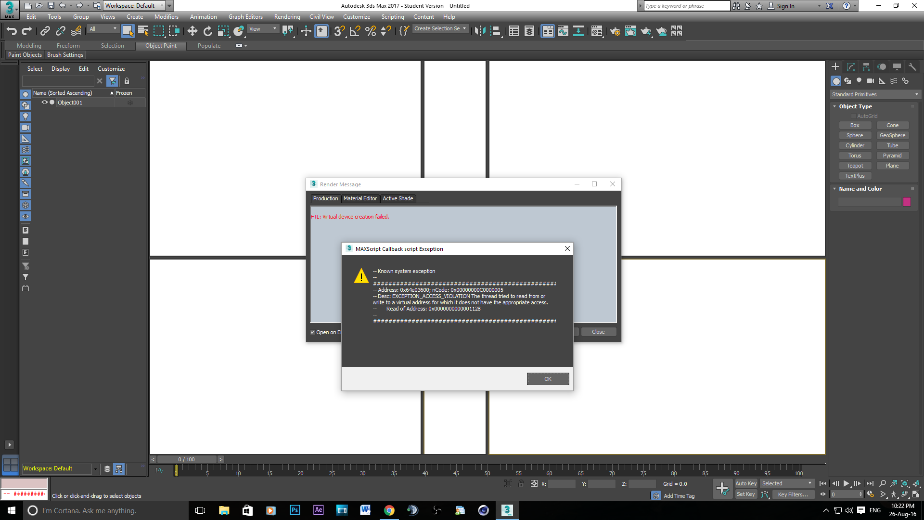The height and width of the screenshot is (520, 924).
Task: Switch to the Freeform ribbon tab
Action: [68, 46]
